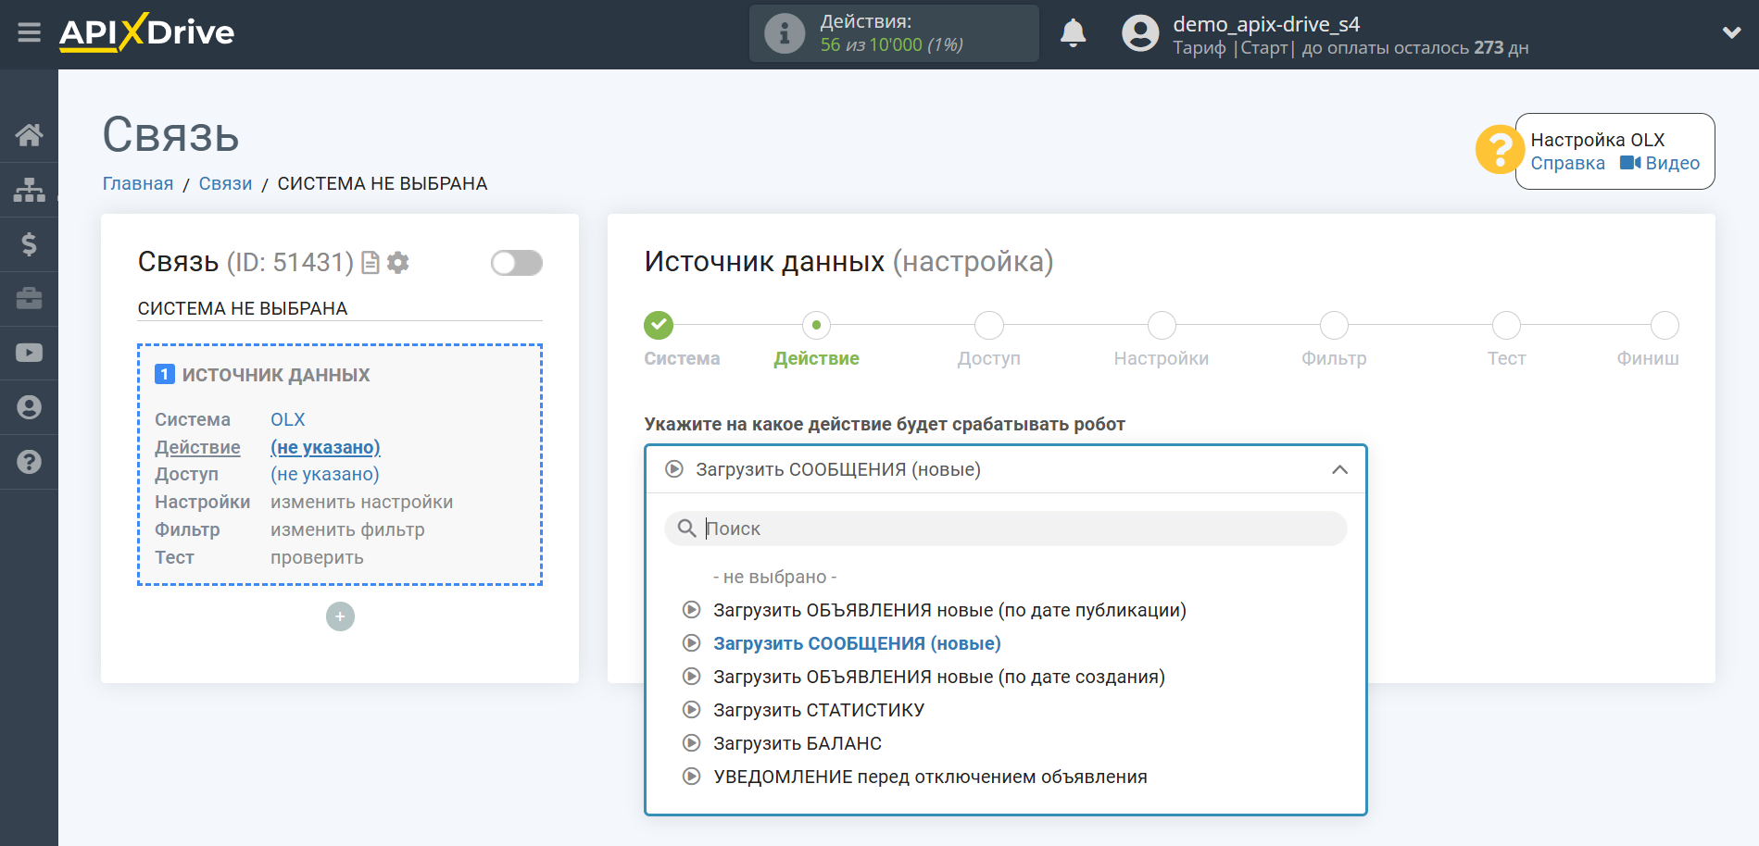Click the copy document icon next to connection ID
Image resolution: width=1759 pixels, height=846 pixels.
pos(371,263)
